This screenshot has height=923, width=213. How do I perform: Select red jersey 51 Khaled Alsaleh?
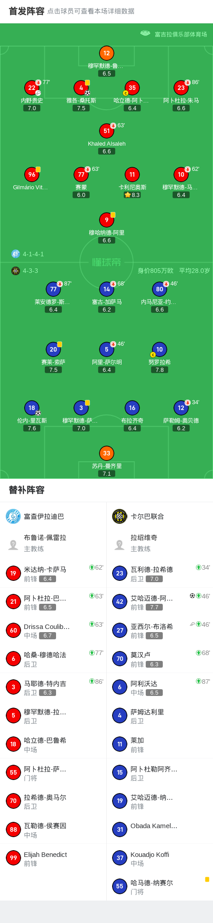point(106,131)
